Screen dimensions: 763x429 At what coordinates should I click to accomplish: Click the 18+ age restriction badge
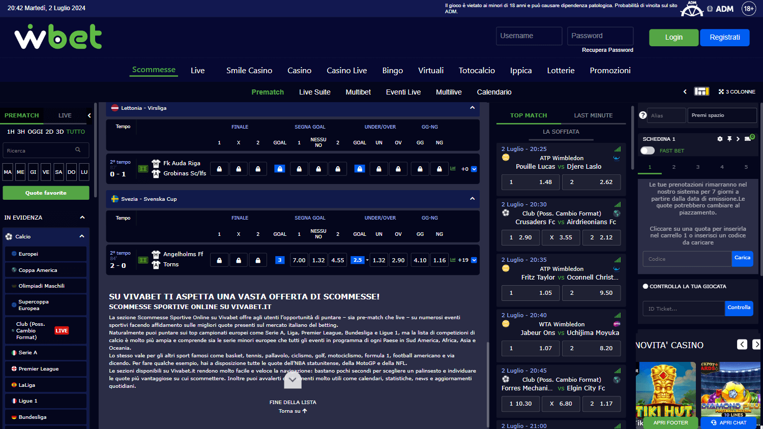[749, 9]
